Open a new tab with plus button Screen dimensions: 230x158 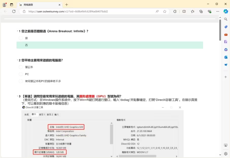[67, 5]
